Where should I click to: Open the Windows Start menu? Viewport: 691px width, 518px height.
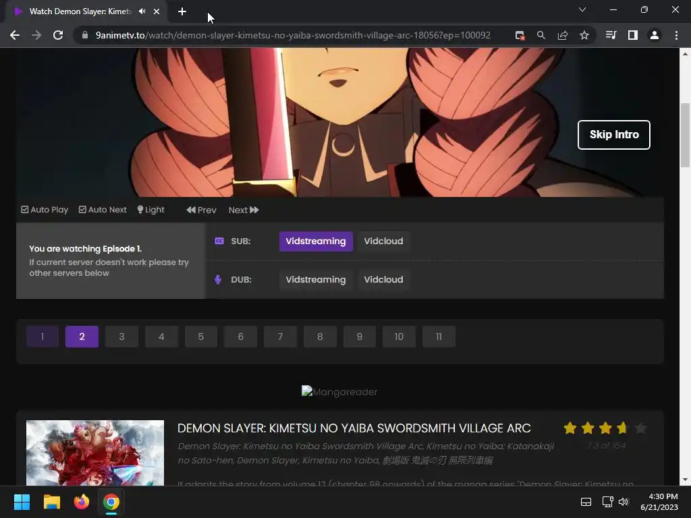pyautogui.click(x=22, y=502)
